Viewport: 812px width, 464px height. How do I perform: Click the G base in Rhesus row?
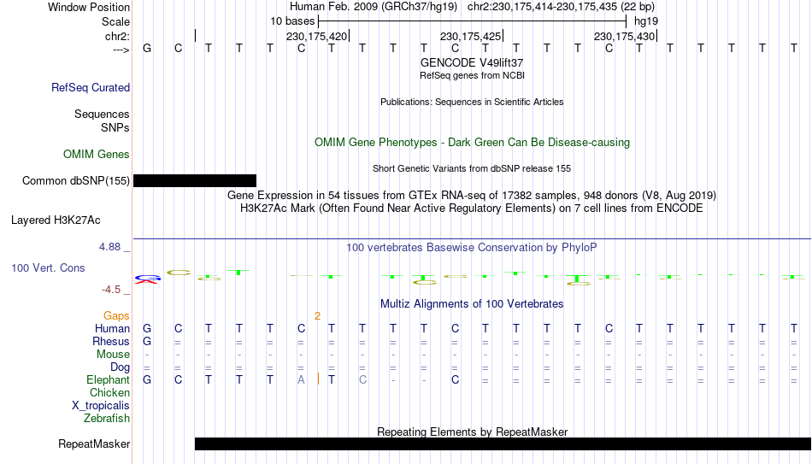point(147,342)
